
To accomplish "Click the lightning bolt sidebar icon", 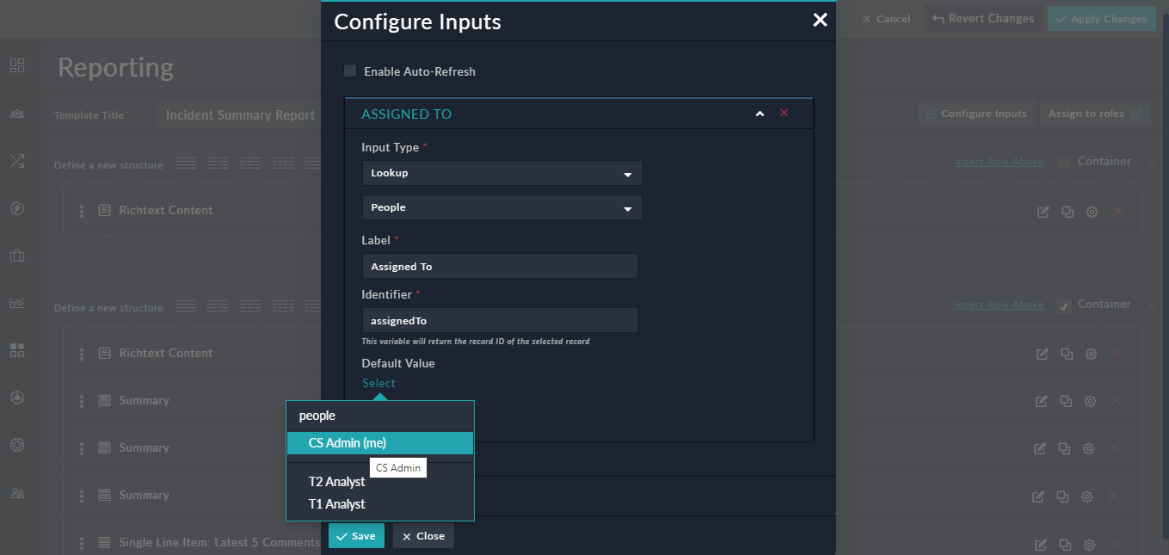I will [x=17, y=207].
